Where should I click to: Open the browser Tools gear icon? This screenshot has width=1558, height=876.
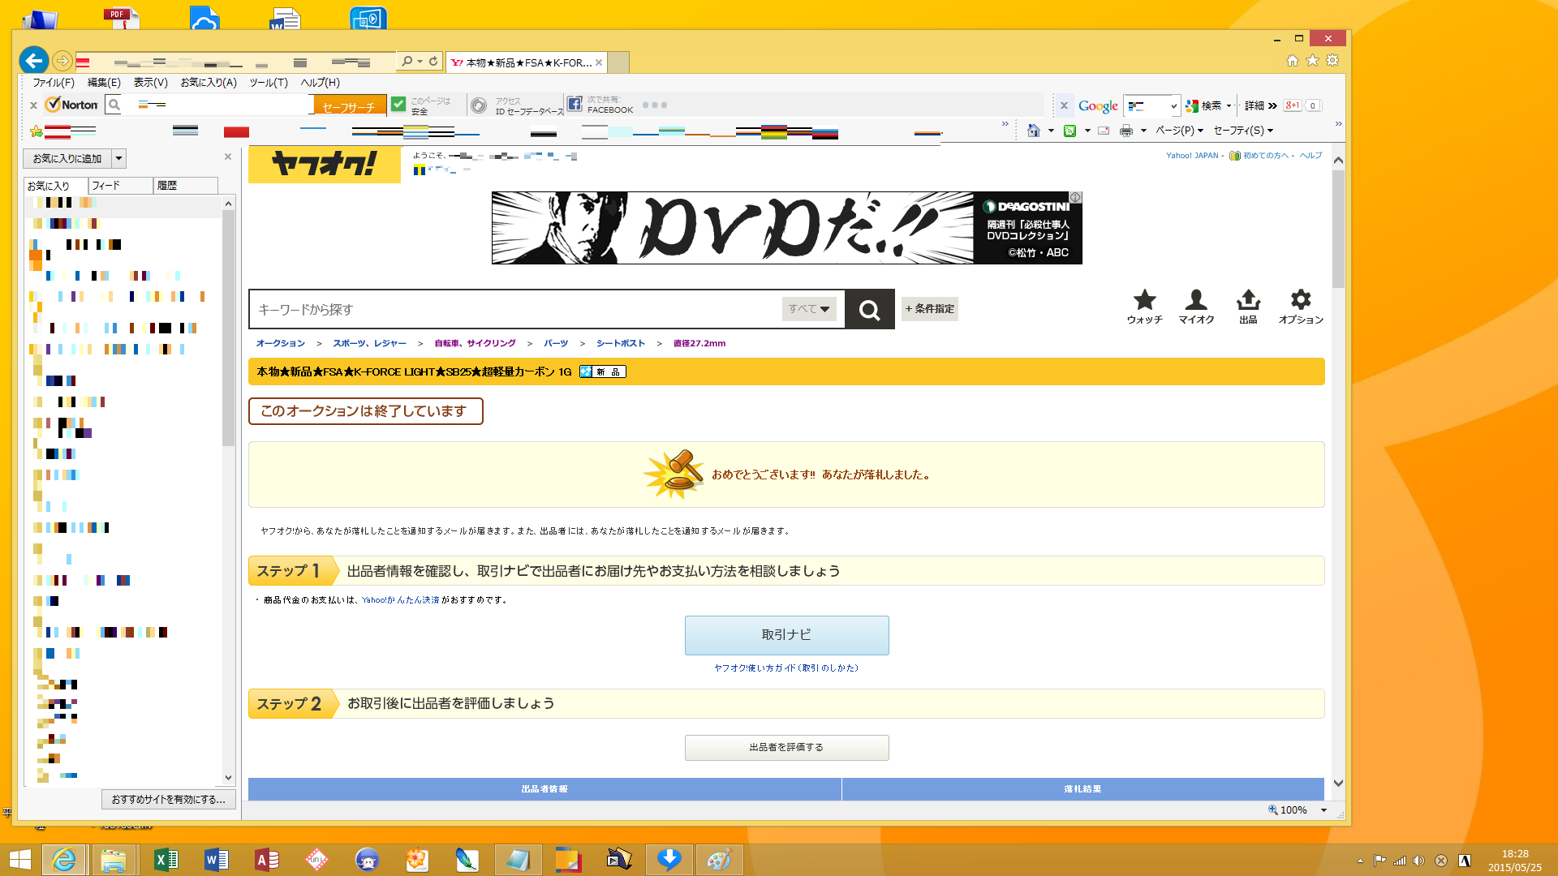click(1332, 61)
